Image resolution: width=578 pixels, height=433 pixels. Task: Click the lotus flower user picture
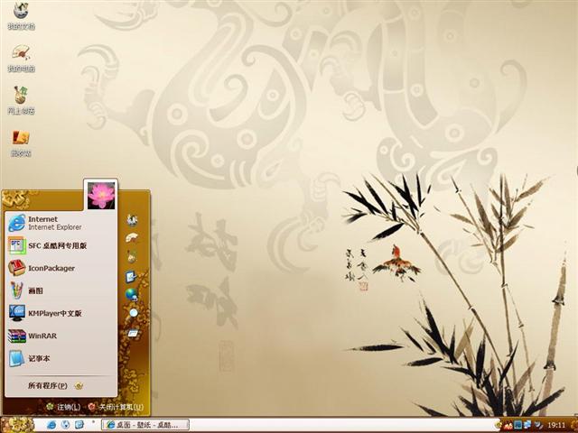(101, 196)
